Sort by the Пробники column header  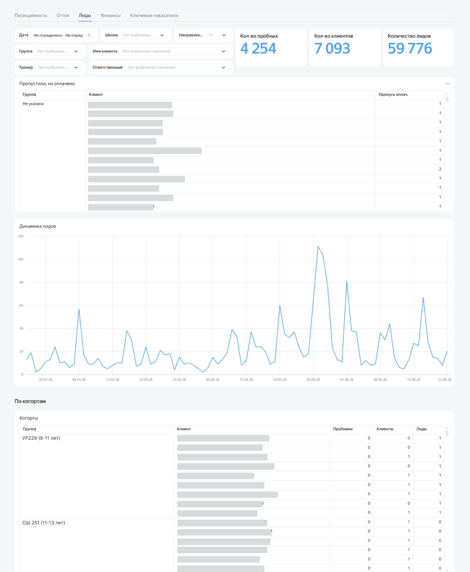[x=343, y=429]
